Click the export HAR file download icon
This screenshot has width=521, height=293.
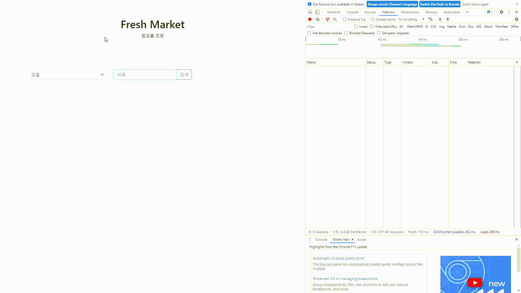click(448, 19)
